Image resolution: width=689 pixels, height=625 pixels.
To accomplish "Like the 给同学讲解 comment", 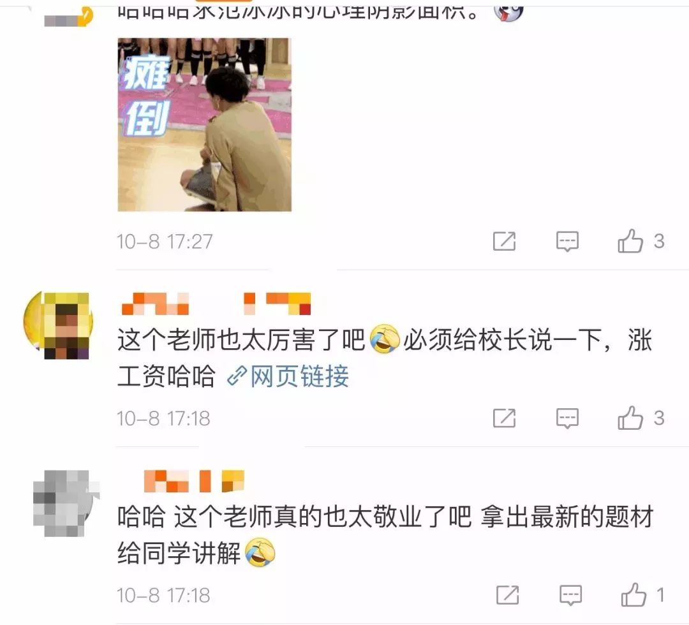I will (x=633, y=594).
